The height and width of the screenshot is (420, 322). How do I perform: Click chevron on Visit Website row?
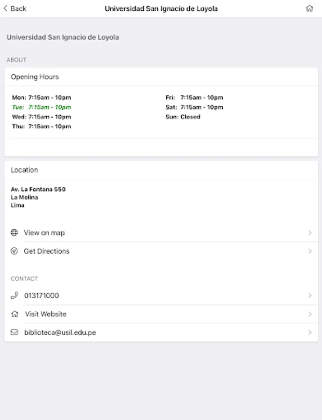tap(309, 314)
